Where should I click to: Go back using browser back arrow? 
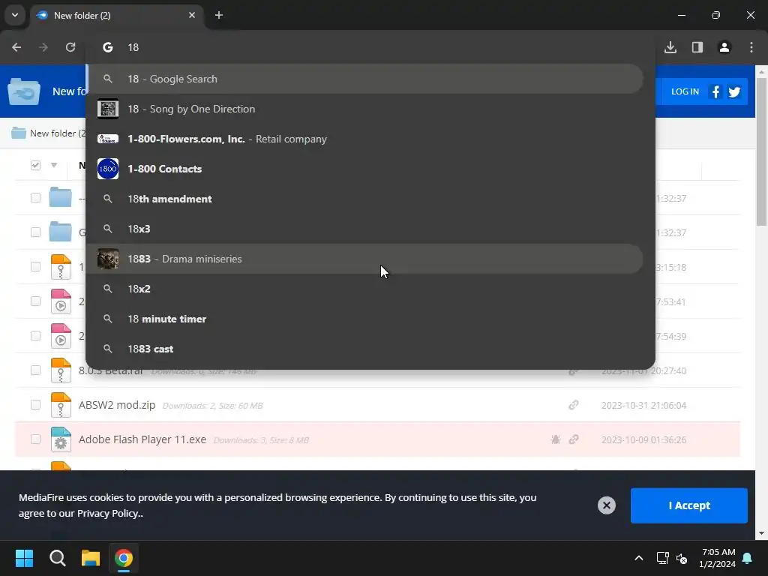16,47
